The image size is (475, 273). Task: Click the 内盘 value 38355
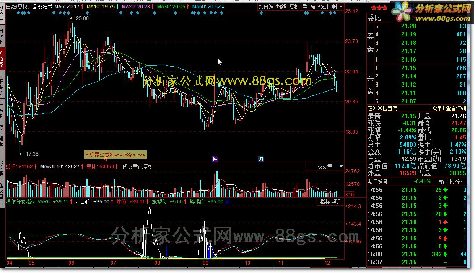pos(458,173)
